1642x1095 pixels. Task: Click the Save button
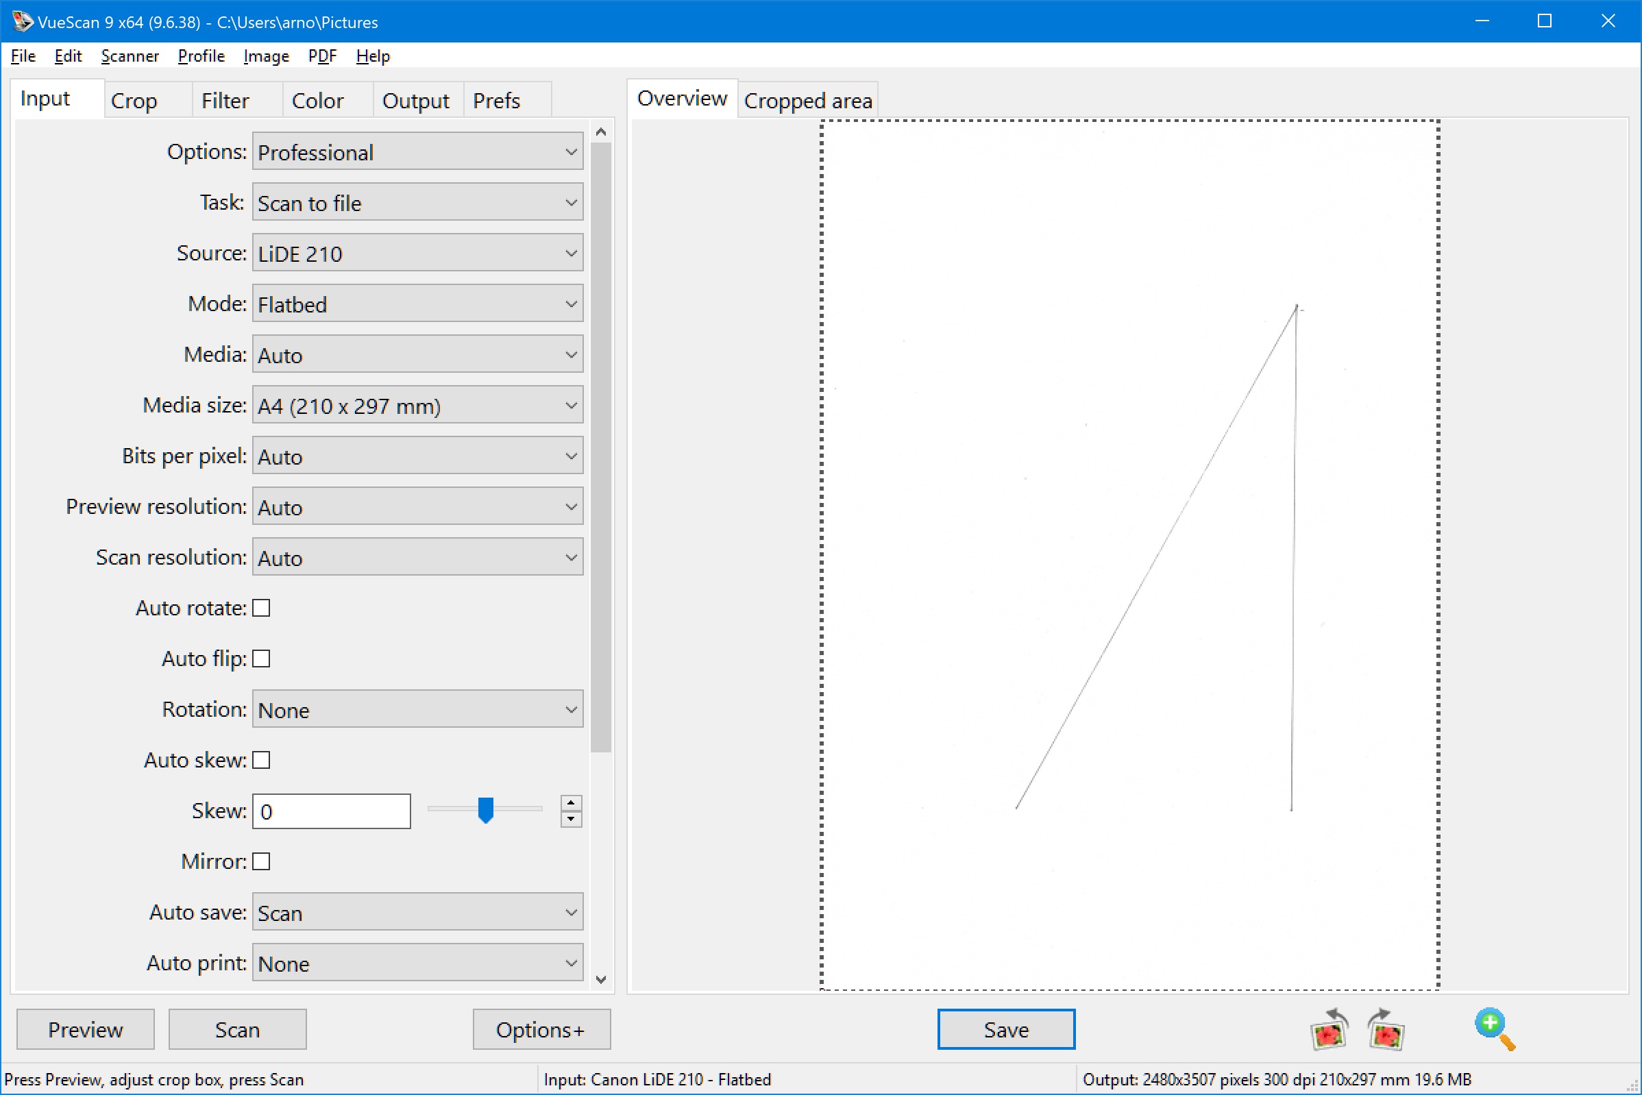click(x=1006, y=1029)
